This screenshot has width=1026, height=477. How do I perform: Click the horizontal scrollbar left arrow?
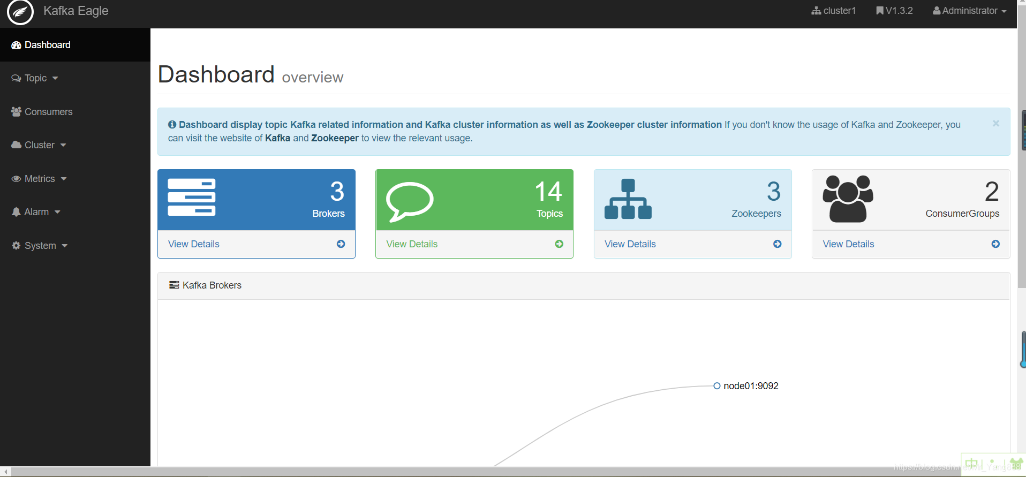[6, 472]
